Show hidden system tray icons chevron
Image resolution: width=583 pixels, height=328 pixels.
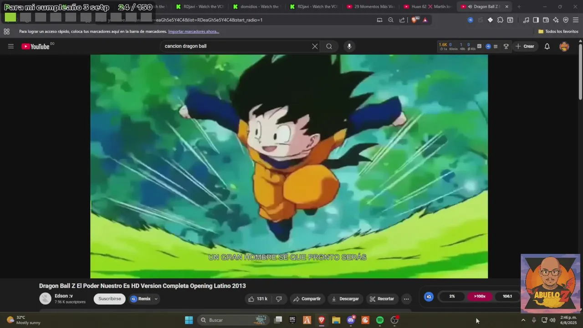click(x=523, y=320)
